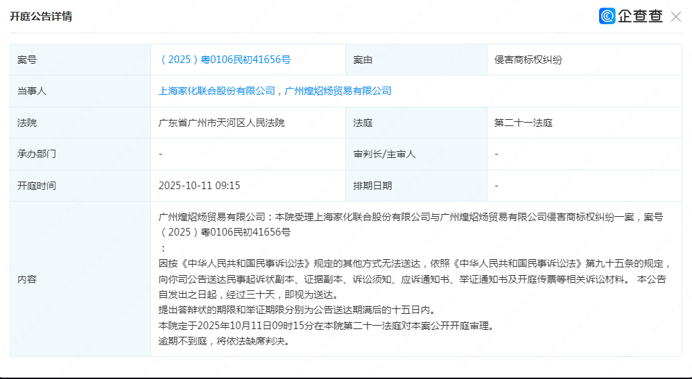Select the 开庭时间 label cell
The image size is (692, 379).
(x=80, y=186)
